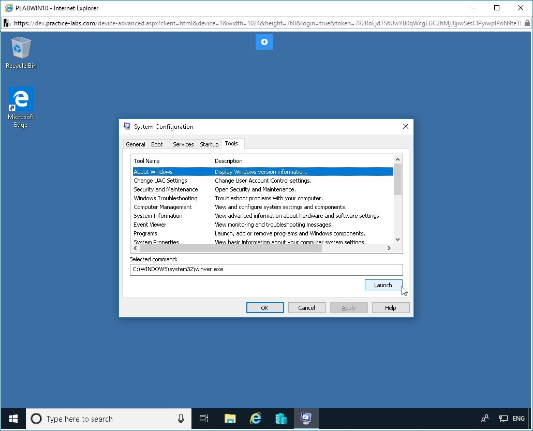
Task: Select the Tools tab
Action: (231, 143)
